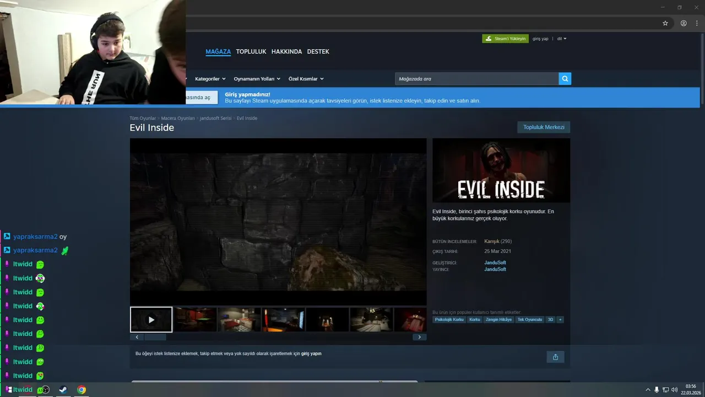Open the MAĞAZA tab
Image resolution: width=705 pixels, height=397 pixels.
coord(218,51)
